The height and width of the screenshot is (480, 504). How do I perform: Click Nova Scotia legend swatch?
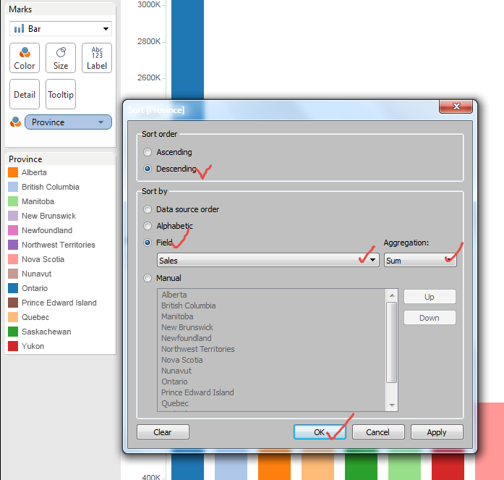click(13, 259)
